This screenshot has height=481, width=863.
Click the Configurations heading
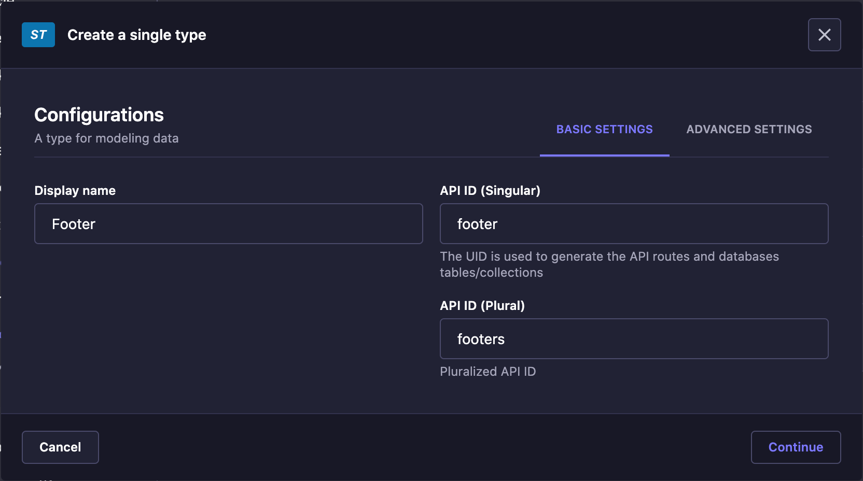[x=99, y=115]
